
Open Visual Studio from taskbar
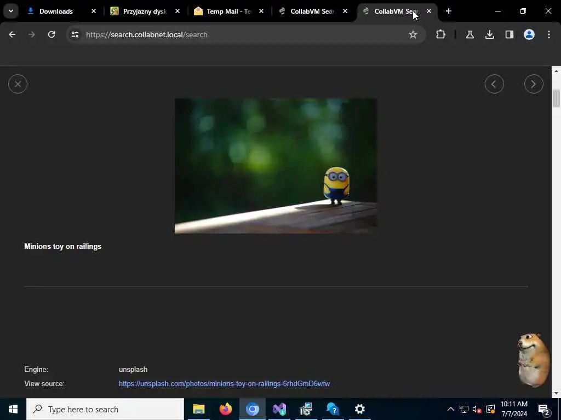coord(279,409)
